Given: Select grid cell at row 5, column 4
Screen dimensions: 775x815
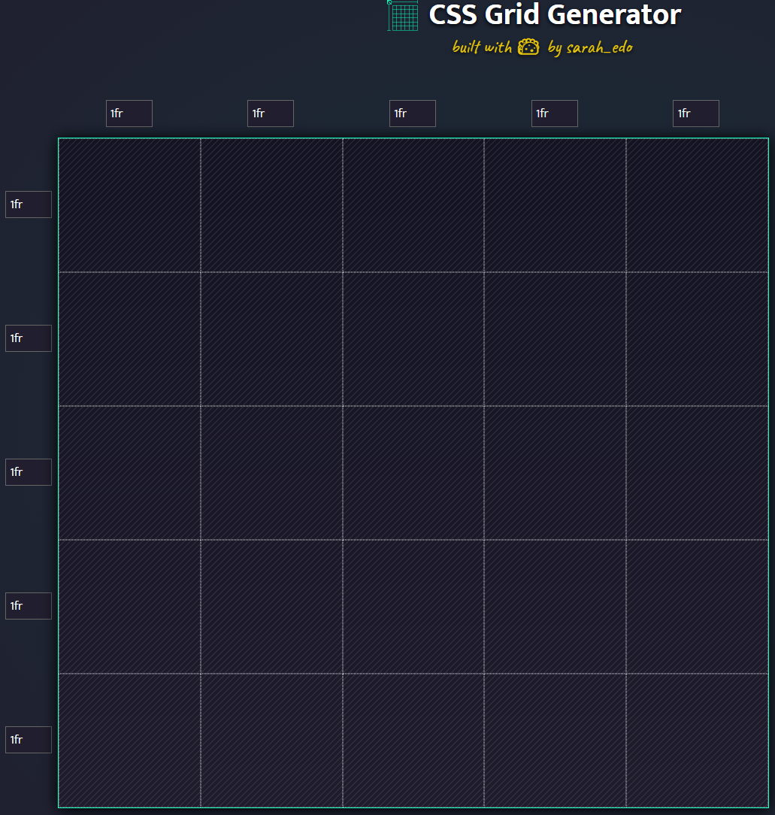Looking at the screenshot, I should click(x=556, y=741).
